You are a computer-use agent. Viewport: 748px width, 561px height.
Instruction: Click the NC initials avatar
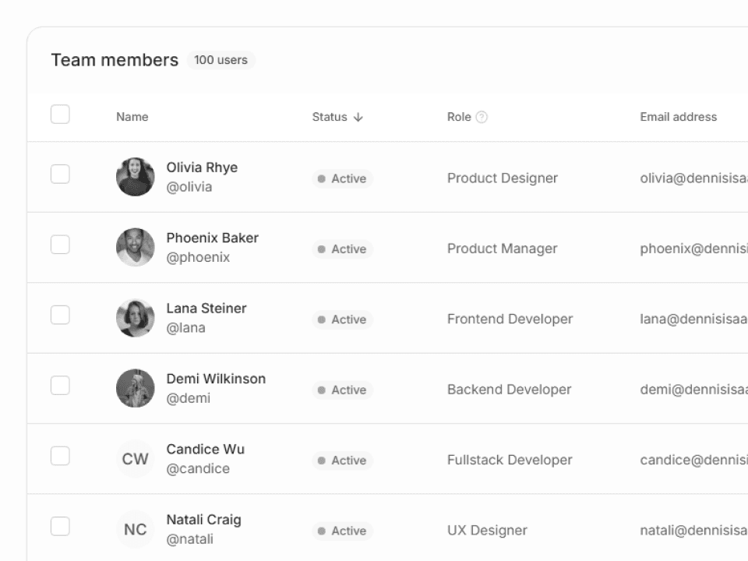[x=136, y=529]
